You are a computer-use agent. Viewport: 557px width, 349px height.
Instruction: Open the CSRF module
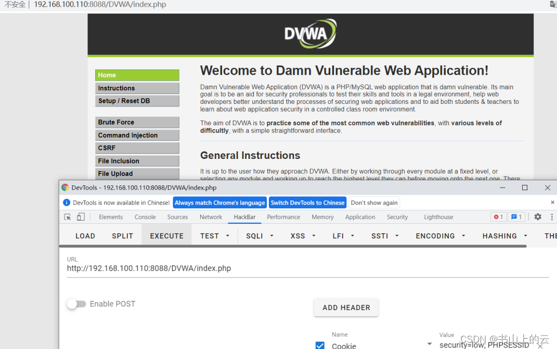pyautogui.click(x=137, y=148)
